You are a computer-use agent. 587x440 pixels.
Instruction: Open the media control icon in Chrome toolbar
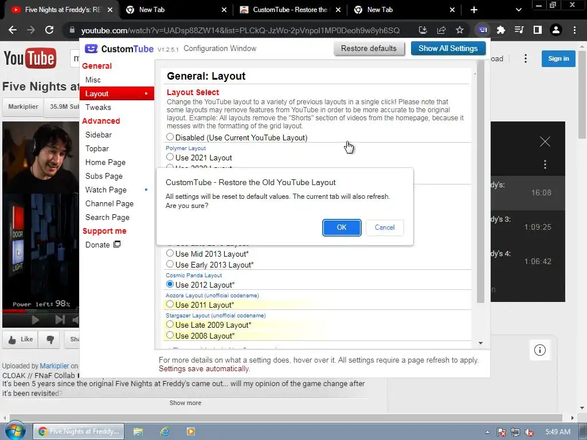[519, 30]
